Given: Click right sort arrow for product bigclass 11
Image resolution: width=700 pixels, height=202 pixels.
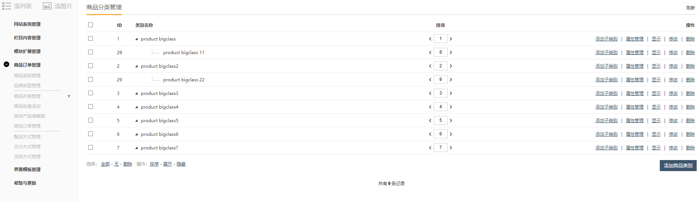Looking at the screenshot, I should [451, 52].
